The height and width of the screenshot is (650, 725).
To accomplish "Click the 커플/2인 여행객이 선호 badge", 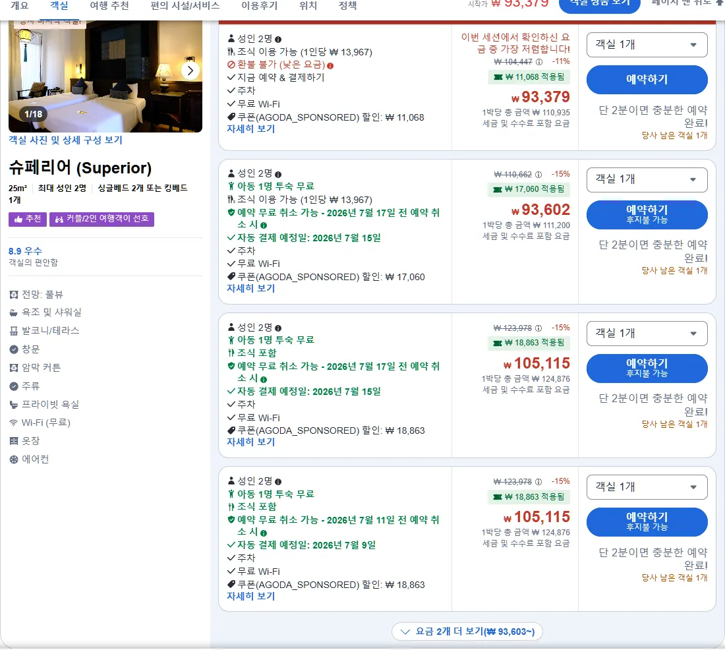I will click(x=101, y=219).
